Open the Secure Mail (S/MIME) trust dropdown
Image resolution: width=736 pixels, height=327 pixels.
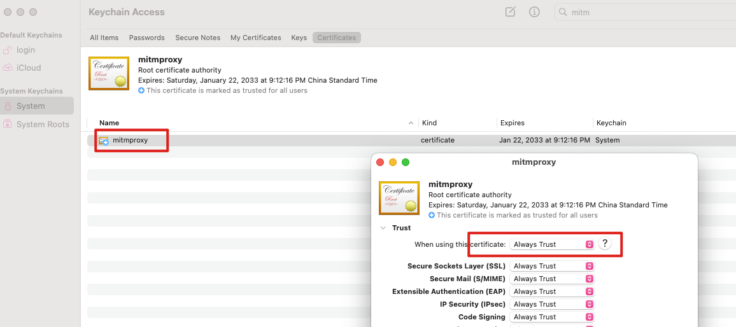click(x=552, y=279)
